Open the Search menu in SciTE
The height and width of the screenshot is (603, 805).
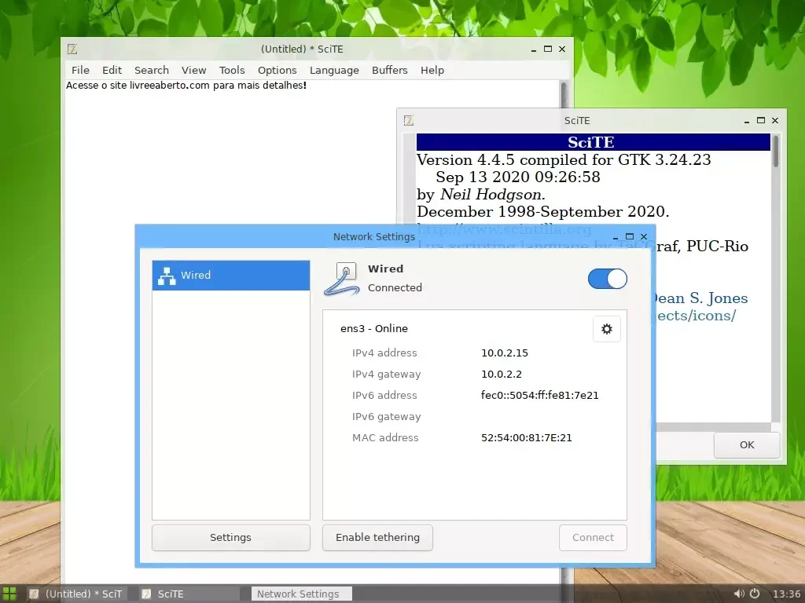[152, 70]
